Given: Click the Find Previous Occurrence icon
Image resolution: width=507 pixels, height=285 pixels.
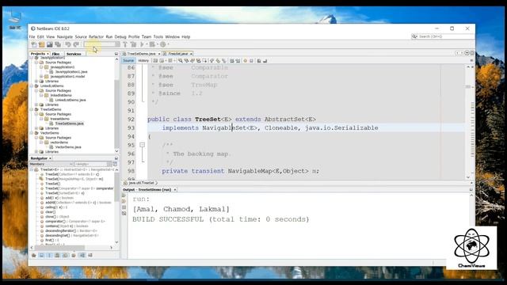Looking at the screenshot, I should [x=187, y=61].
